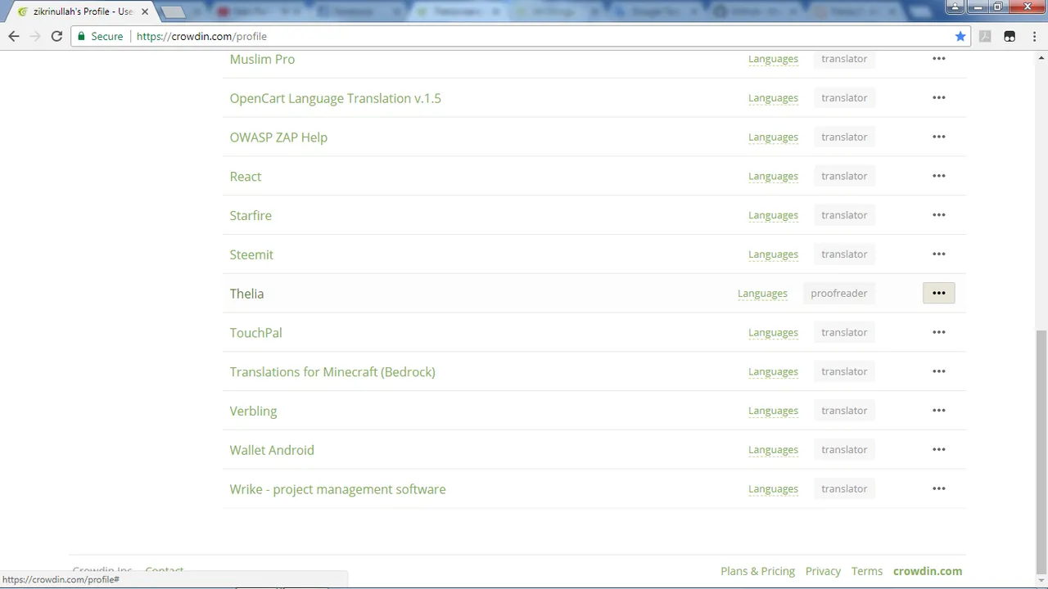
Task: Open the Wallet Android project link
Action: coord(272,450)
